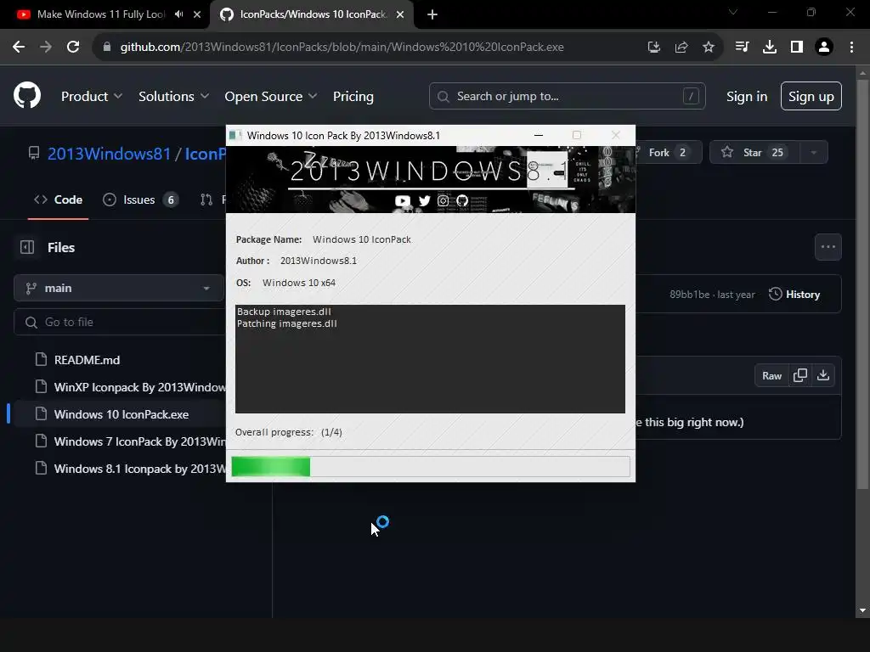Click YouTube icon in installer banner

pos(402,200)
